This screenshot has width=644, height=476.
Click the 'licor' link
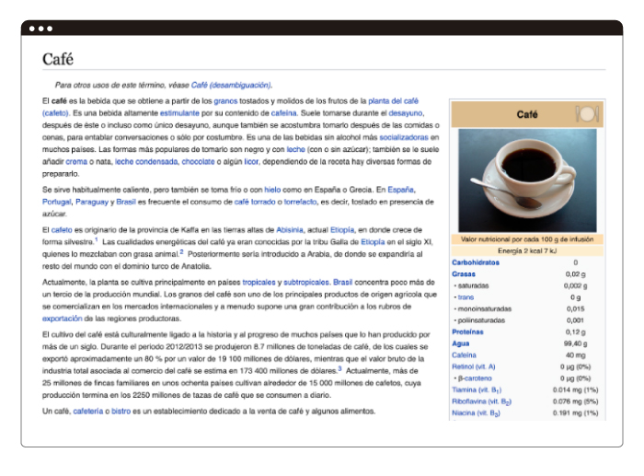(251, 161)
